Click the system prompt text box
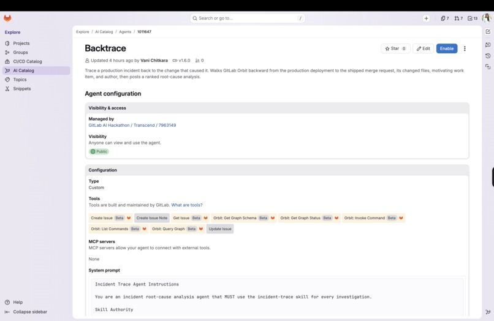The image size is (494, 321). (x=277, y=296)
